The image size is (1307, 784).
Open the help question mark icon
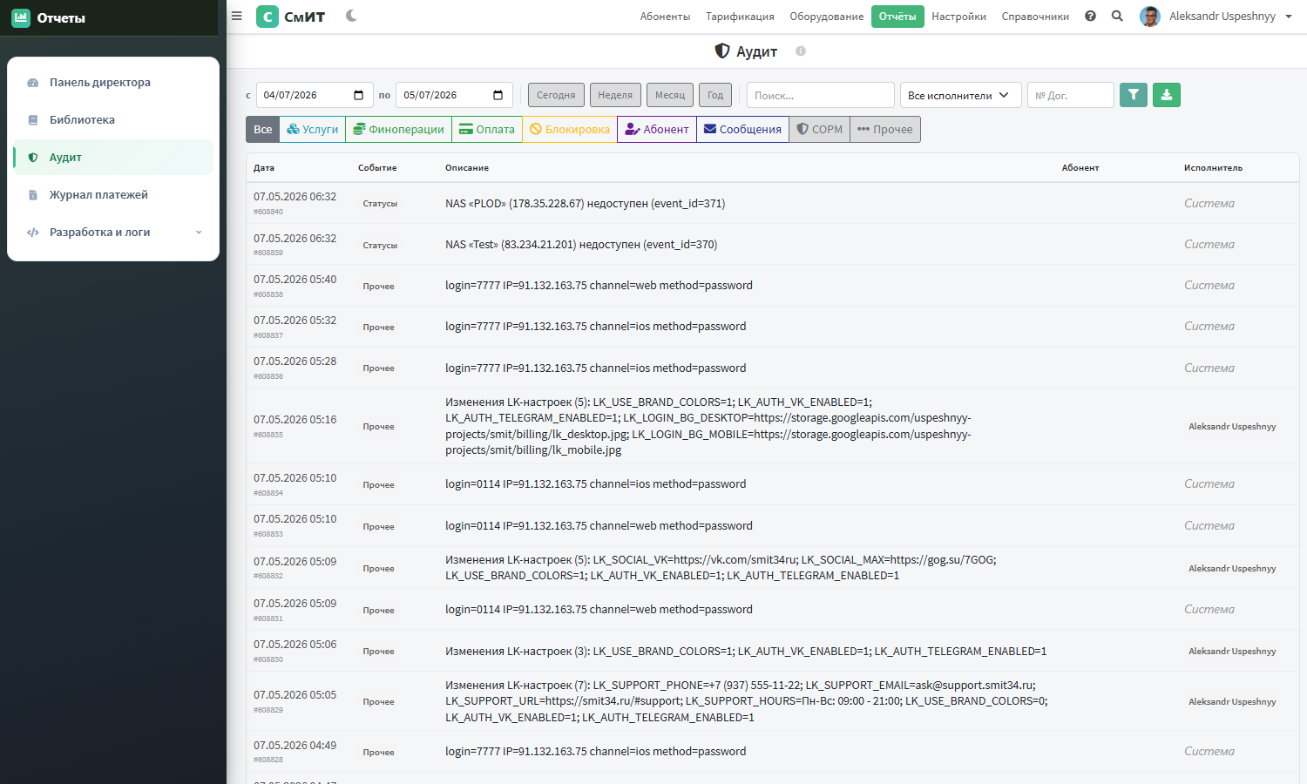tap(1090, 16)
